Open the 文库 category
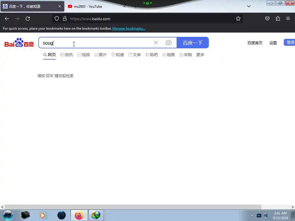This screenshot has height=221, width=295. click(135, 55)
